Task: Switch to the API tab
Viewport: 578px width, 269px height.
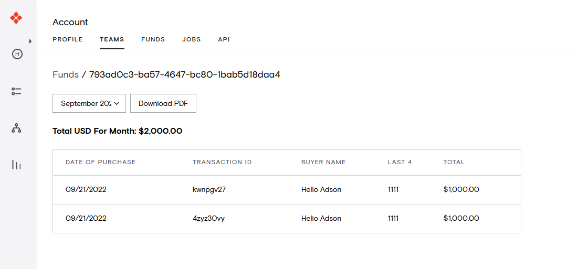Action: pyautogui.click(x=224, y=39)
